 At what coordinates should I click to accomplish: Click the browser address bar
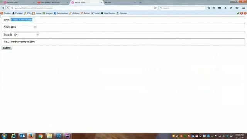[x=83, y=8]
